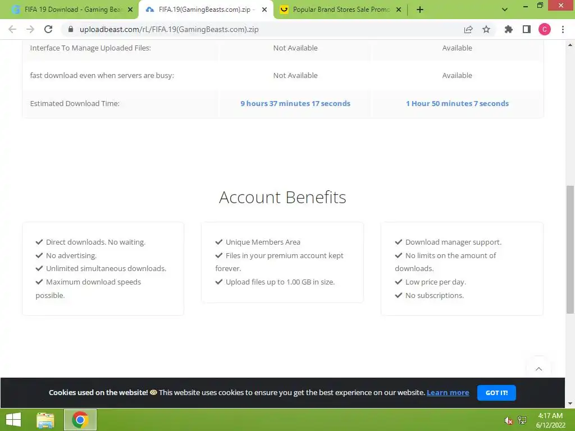Image resolution: width=575 pixels, height=431 pixels.
Task: Click the scrollbar up arrow
Action: coord(571,45)
